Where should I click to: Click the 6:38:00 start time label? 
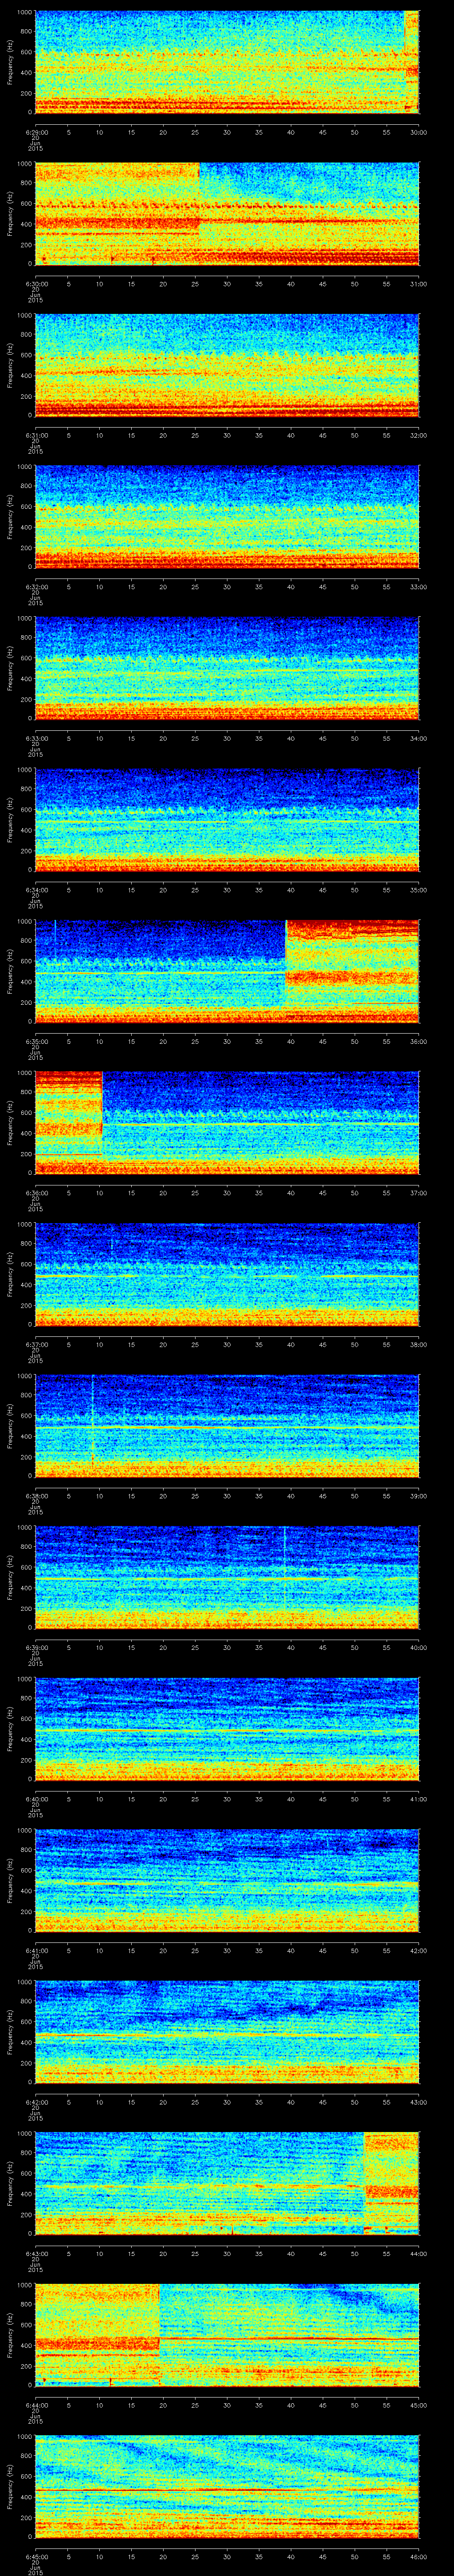coord(36,1495)
